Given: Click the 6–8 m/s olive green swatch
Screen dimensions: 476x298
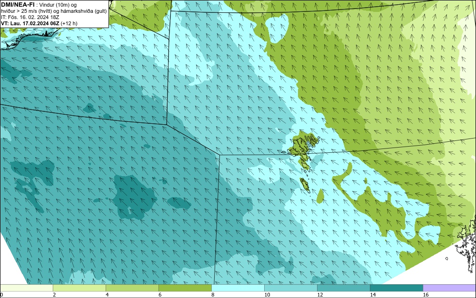Looking at the screenshot, I should [x=185, y=288].
